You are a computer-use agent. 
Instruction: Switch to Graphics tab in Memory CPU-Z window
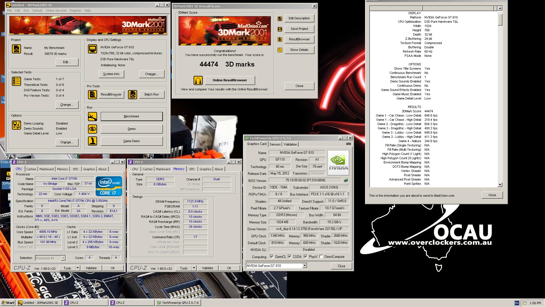click(206, 169)
